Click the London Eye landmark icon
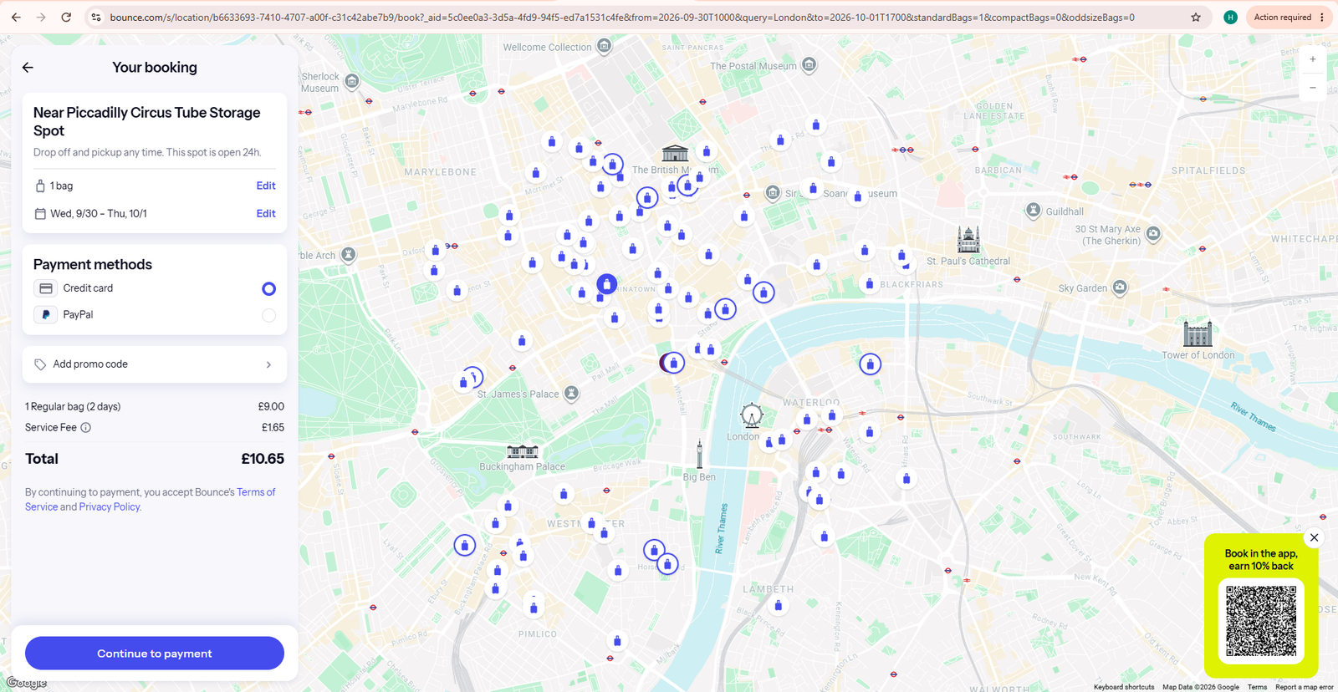The height and width of the screenshot is (692, 1338). tap(752, 415)
